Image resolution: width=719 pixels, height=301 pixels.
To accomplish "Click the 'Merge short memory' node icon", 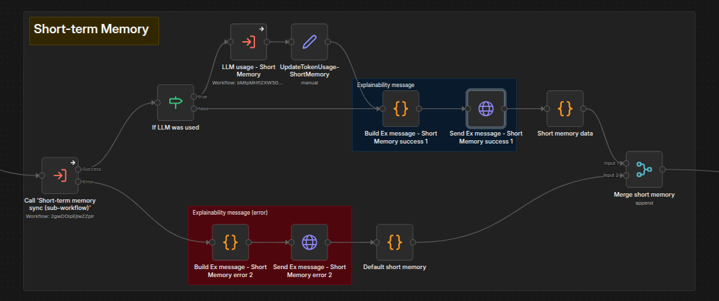I will click(644, 169).
